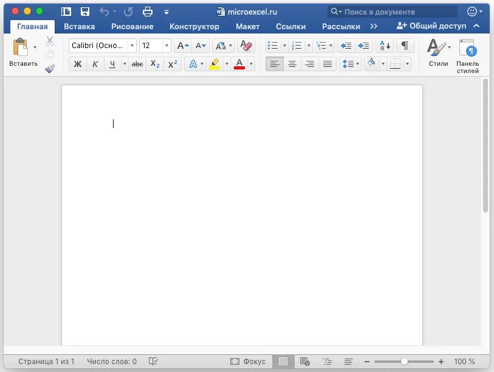The height and width of the screenshot is (372, 494).
Task: Open the font size 12 dropdown
Action: pyautogui.click(x=166, y=46)
